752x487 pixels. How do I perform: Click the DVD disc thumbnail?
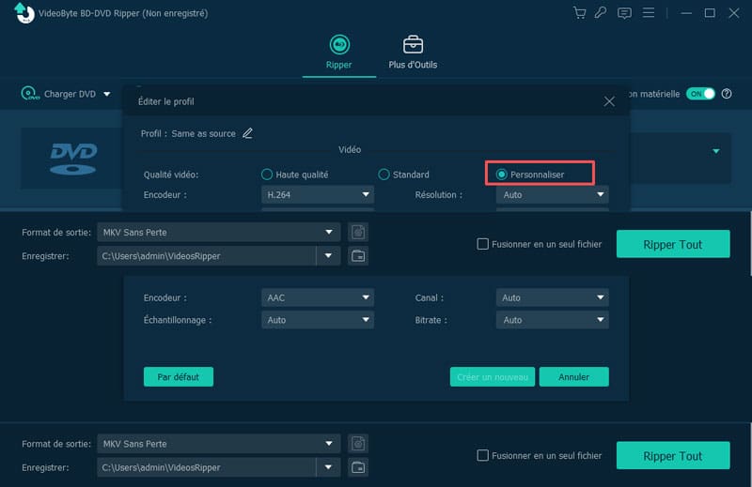[x=72, y=157]
